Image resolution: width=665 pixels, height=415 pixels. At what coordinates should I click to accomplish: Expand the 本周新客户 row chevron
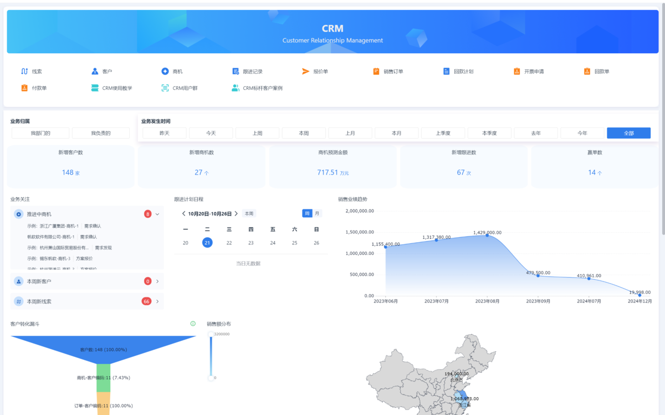157,281
